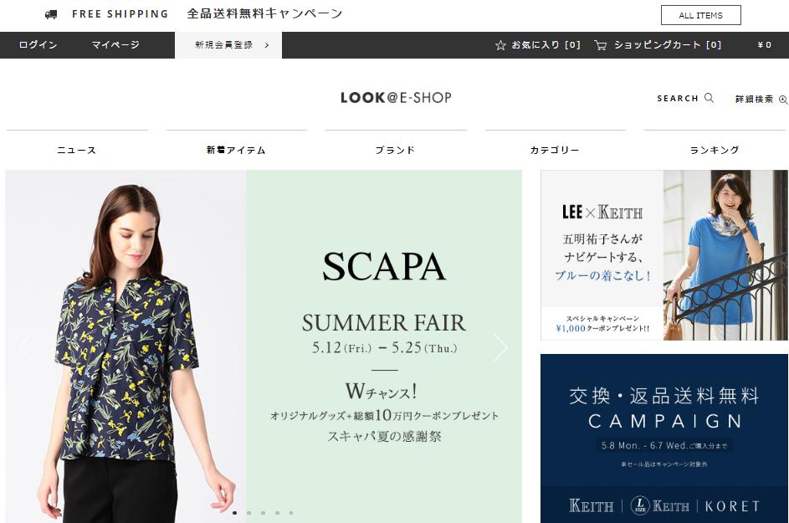Viewport: 789px width, 523px height.
Task: Click the LOOK@E-SHOP logo
Action: coord(396,97)
